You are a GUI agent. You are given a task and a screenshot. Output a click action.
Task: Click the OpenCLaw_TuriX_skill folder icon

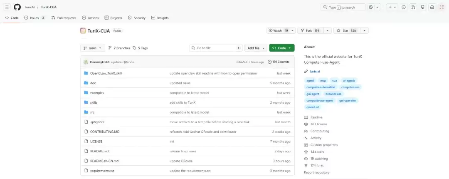(x=86, y=73)
